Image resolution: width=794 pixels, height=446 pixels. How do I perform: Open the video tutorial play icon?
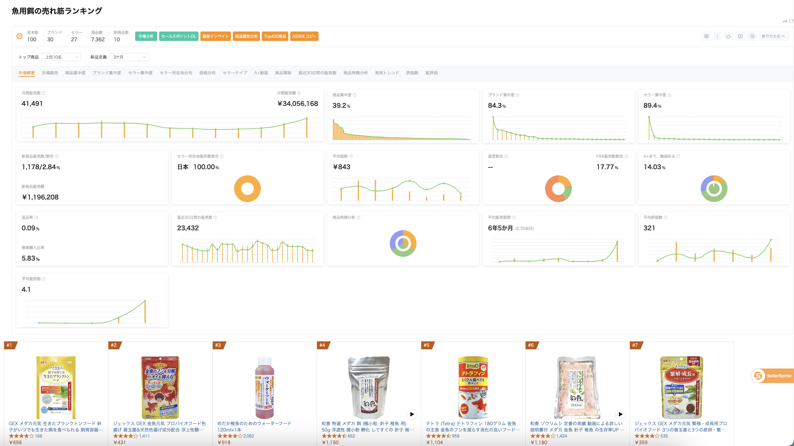[x=740, y=36]
